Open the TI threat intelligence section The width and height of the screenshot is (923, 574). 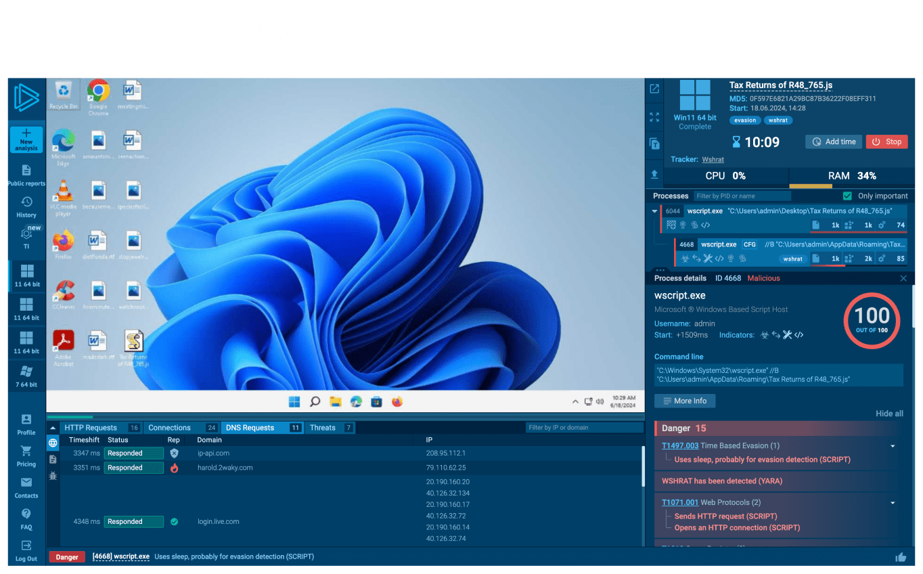pos(26,238)
